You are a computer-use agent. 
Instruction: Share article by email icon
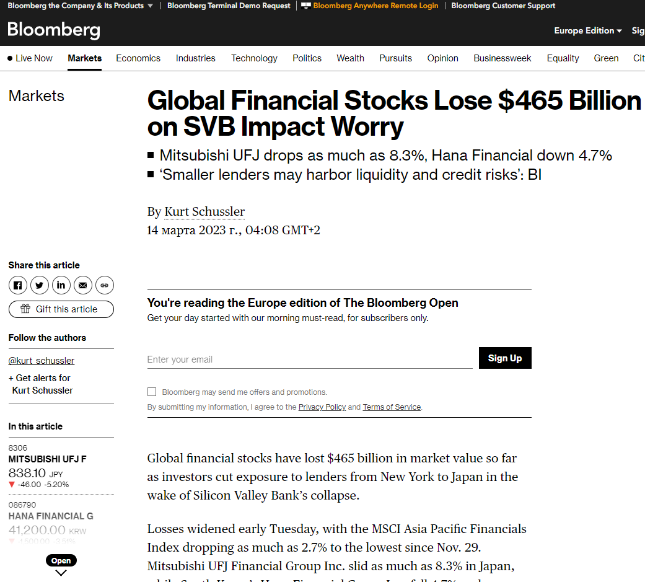[82, 285]
